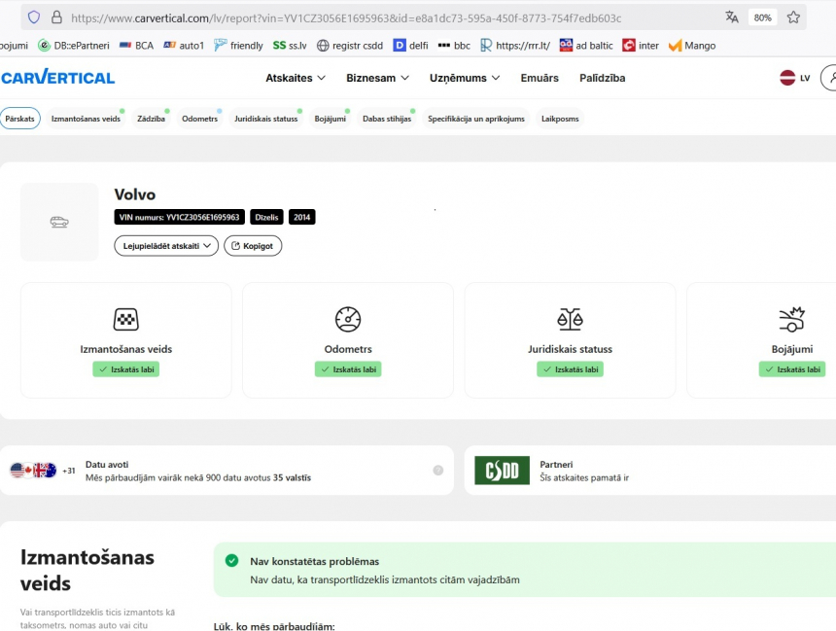The height and width of the screenshot is (631, 836).
Task: Expand the Lejupielādēt atskaiti dropdown
Action: (166, 246)
